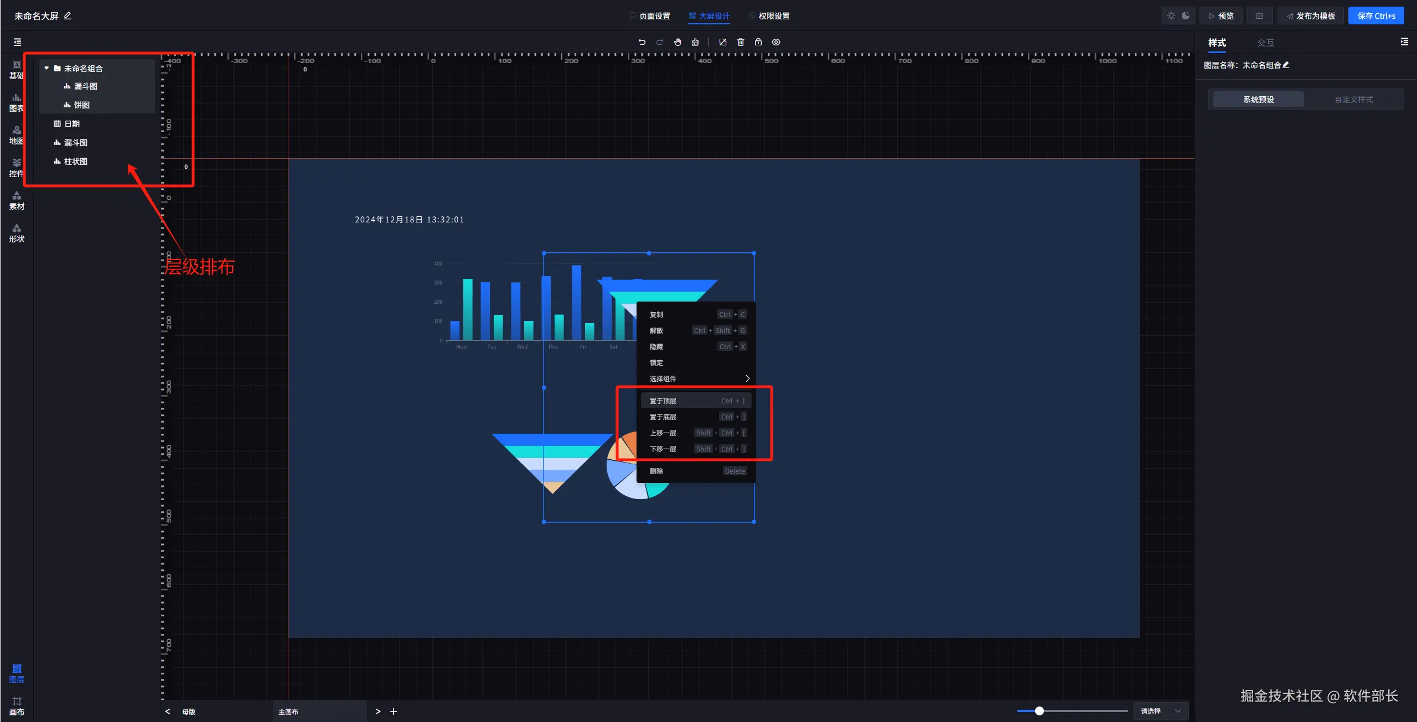Select the 柱状图 layer in the tree
The image size is (1417, 722).
click(75, 162)
